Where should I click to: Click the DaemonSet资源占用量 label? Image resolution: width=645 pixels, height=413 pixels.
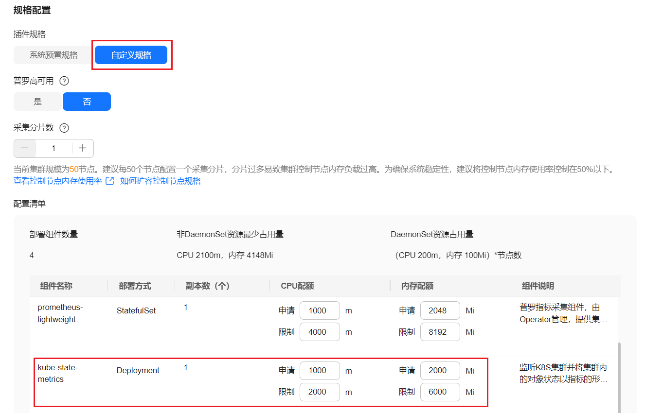pyautogui.click(x=432, y=234)
